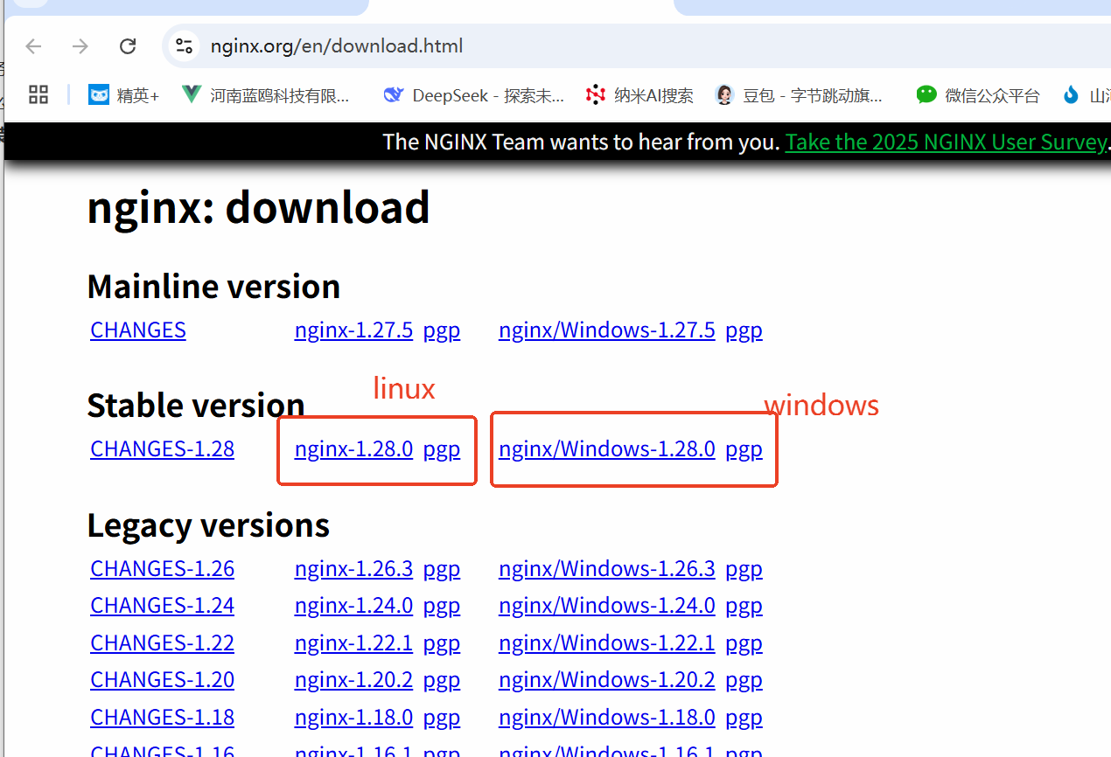Click the 'Stable version' heading

pyautogui.click(x=196, y=406)
